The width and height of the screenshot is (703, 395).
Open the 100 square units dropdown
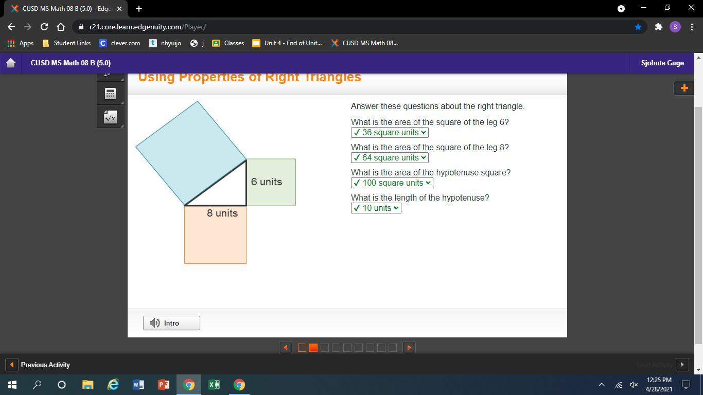tap(392, 183)
